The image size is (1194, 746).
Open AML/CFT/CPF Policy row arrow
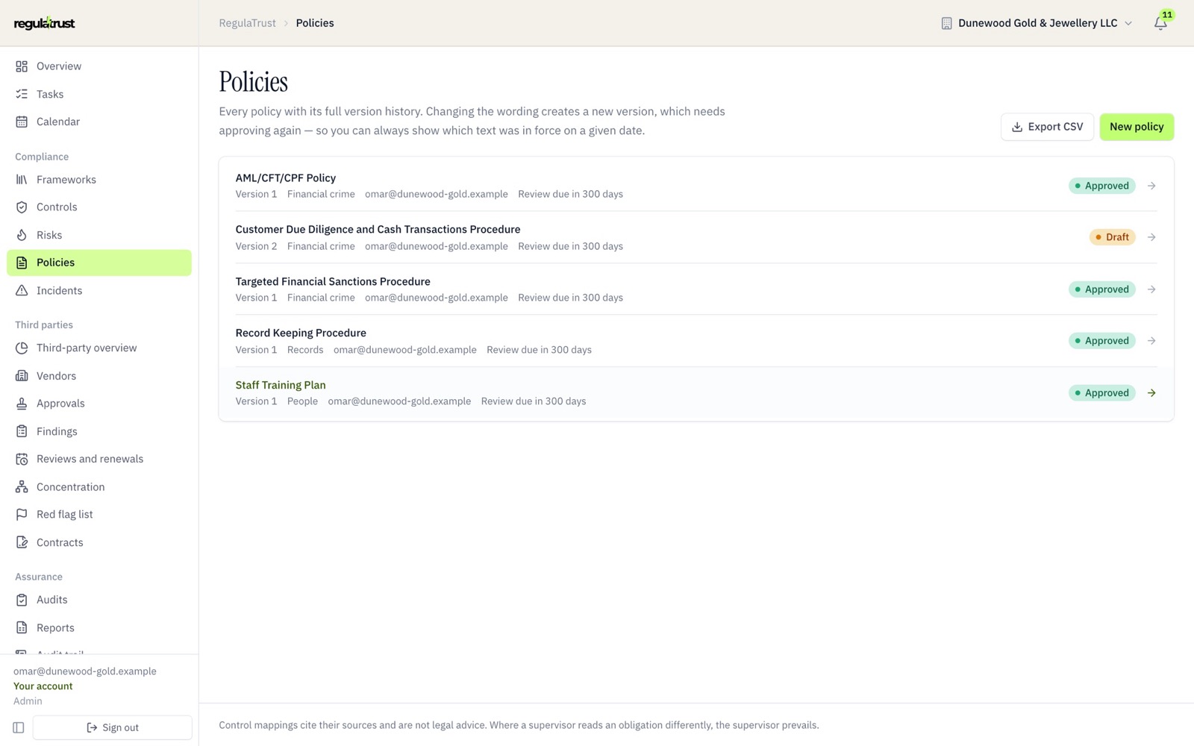pyautogui.click(x=1151, y=186)
